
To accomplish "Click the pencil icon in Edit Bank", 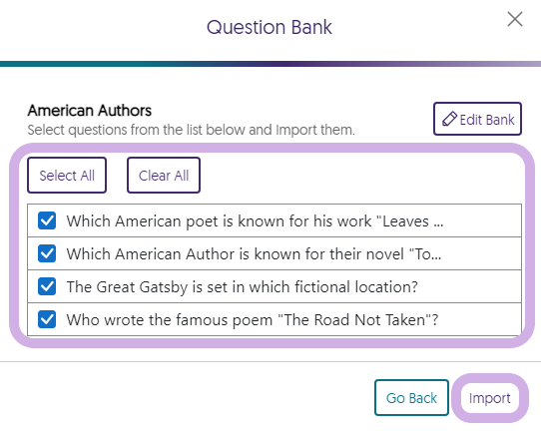I will [449, 119].
